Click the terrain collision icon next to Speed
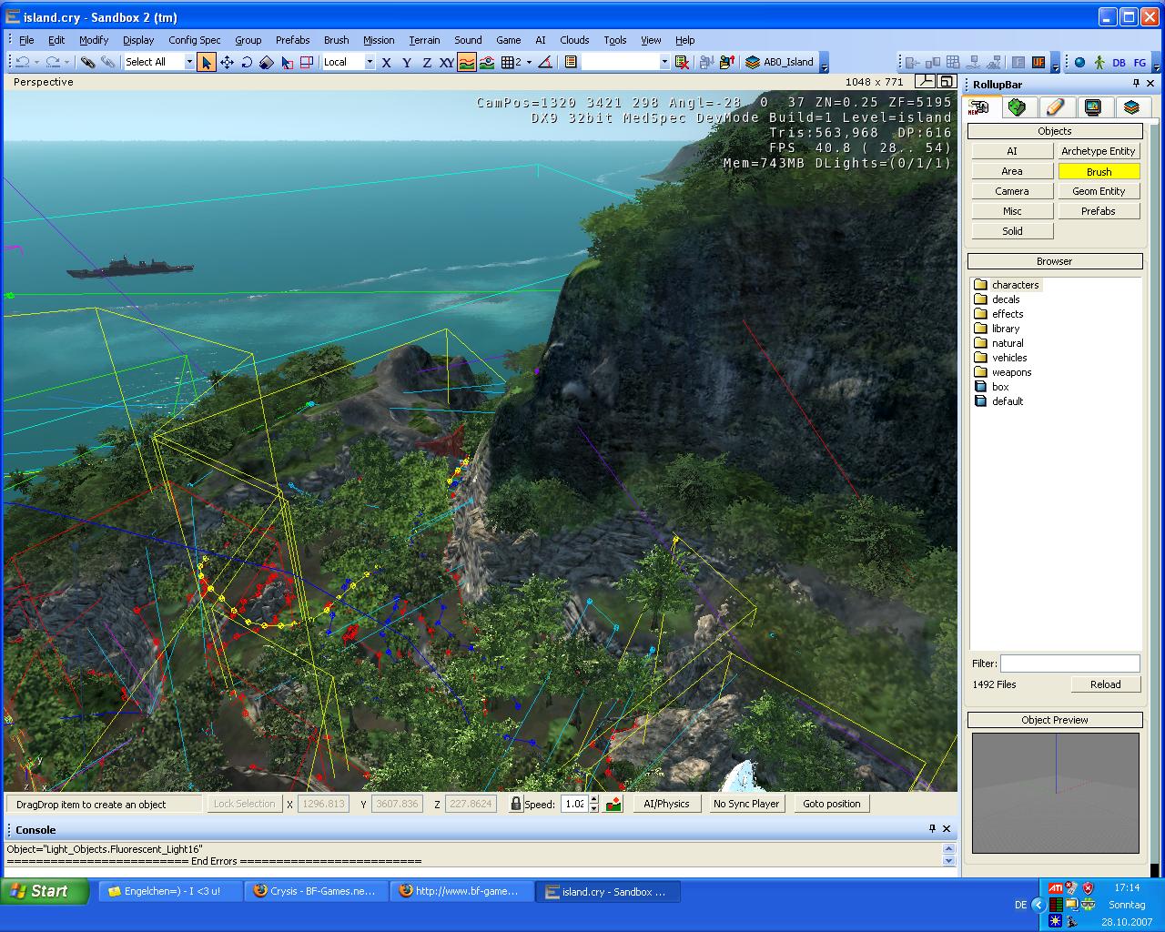Viewport: 1165px width, 932px height. [x=613, y=804]
